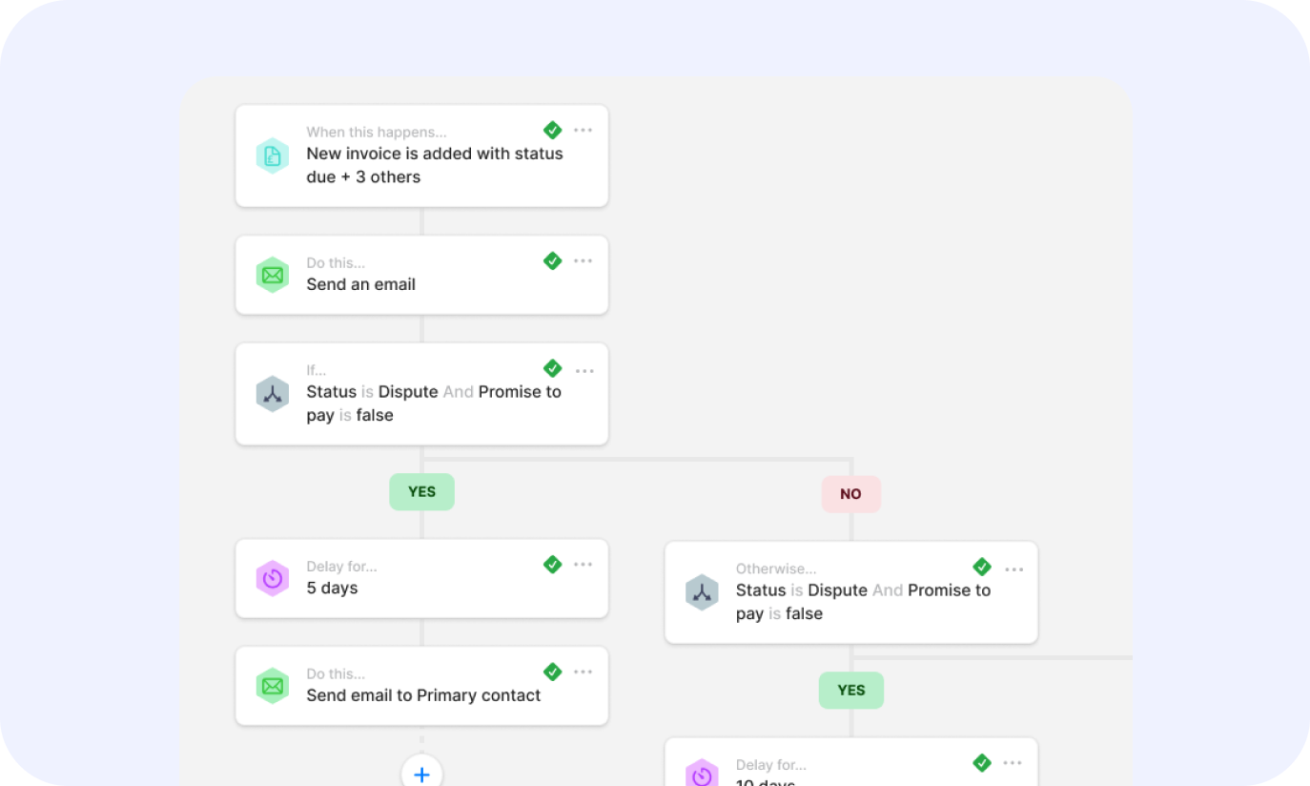This screenshot has height=786, width=1310.
Task: Click the envelope icon on Send an email card
Action: click(x=272, y=275)
